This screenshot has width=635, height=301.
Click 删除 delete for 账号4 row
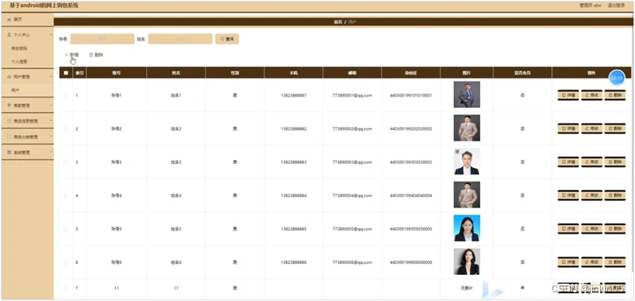615,195
